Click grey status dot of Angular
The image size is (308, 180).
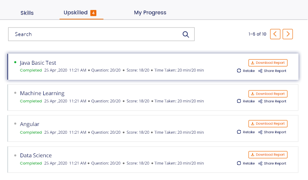click(x=15, y=124)
